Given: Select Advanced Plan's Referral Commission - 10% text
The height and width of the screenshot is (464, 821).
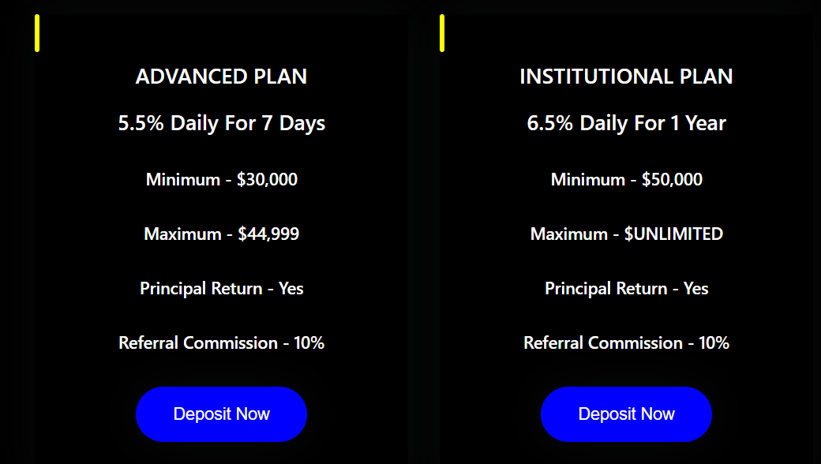Looking at the screenshot, I should click(221, 343).
